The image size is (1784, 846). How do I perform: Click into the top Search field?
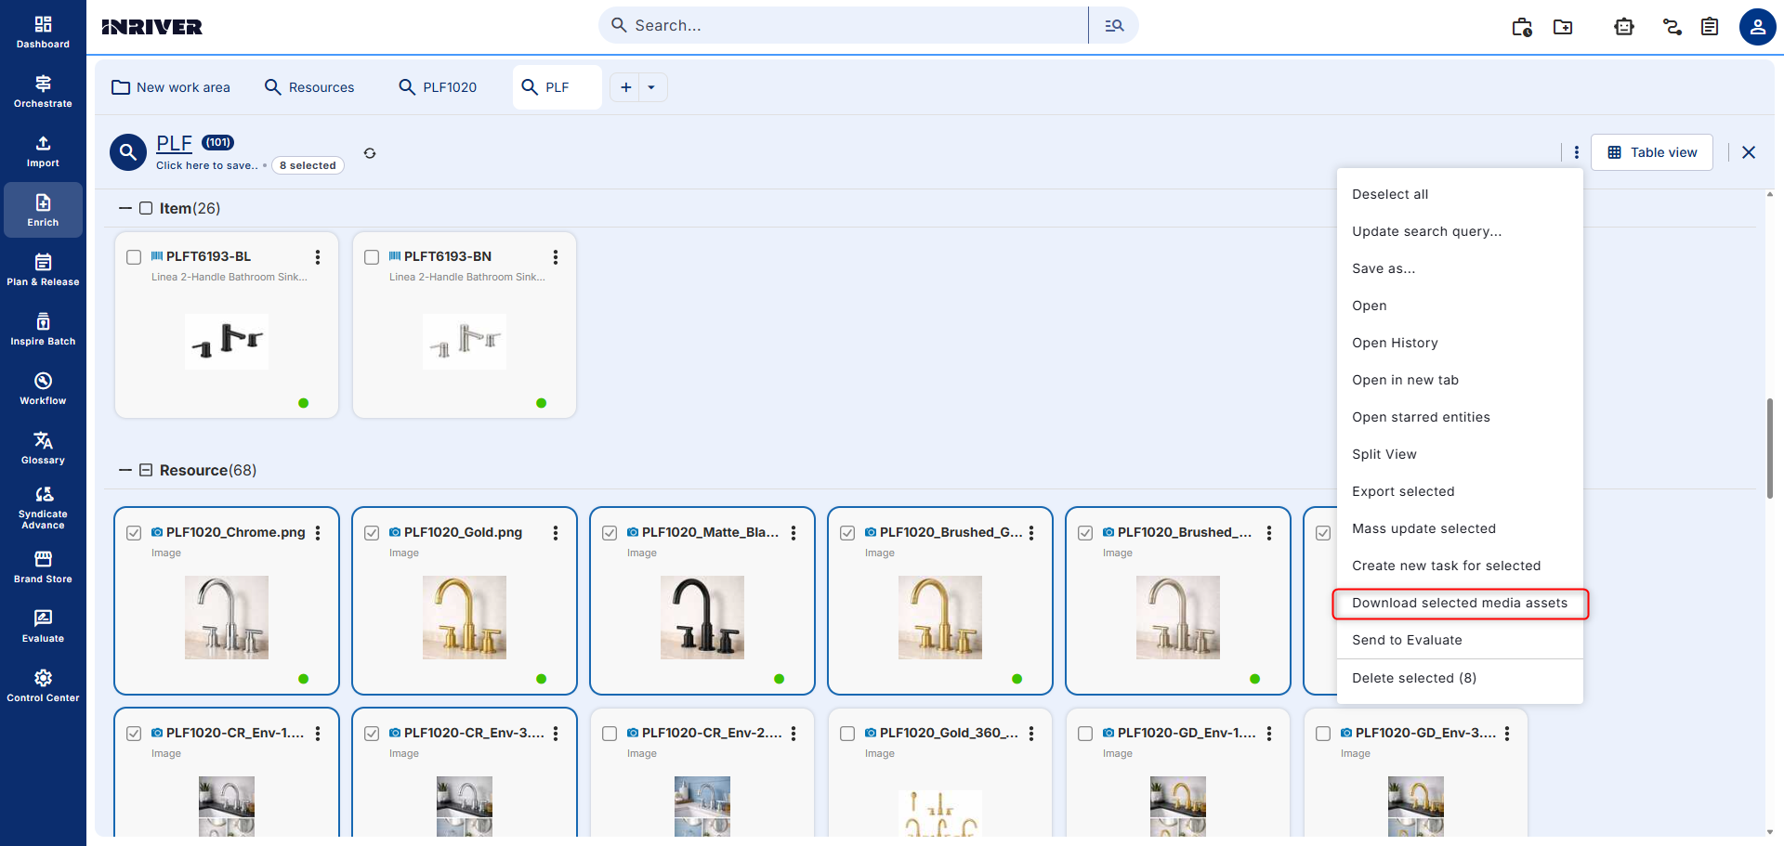(843, 25)
